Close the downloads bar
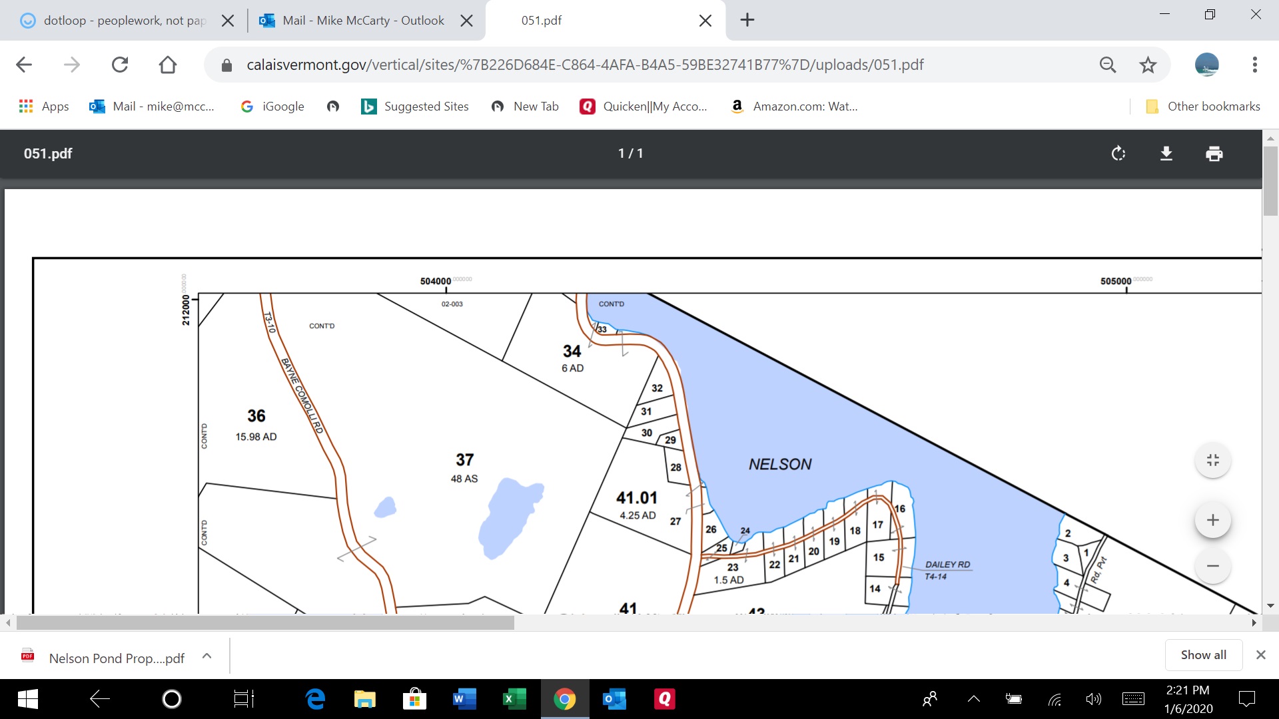Viewport: 1279px width, 719px height. 1260,655
